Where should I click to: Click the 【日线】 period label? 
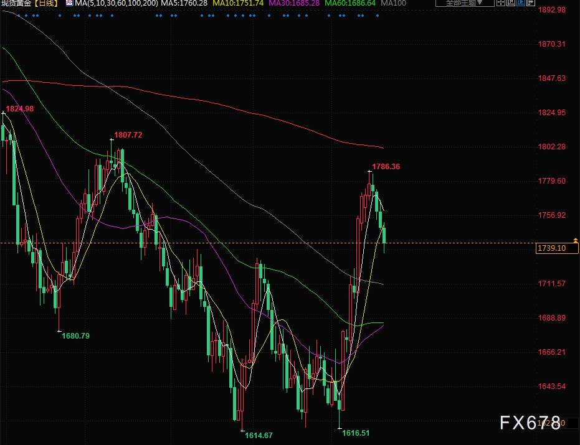(x=46, y=3)
